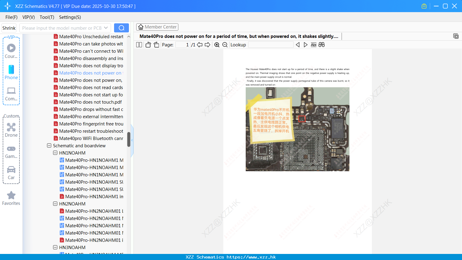
Task: Open Mate40Pro disassembly and ins file
Action: pos(89,58)
